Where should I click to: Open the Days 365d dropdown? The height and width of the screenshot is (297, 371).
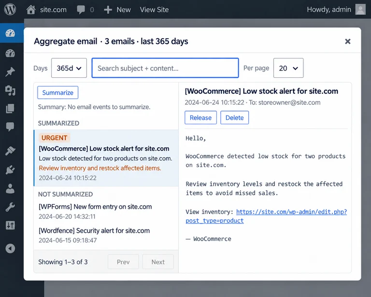[69, 68]
